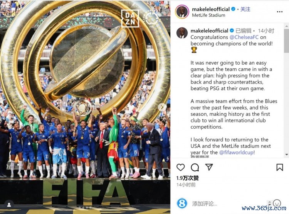This screenshot has width=289, height=214.
Task: Show tagged people icon on photo
Action: [9, 205]
